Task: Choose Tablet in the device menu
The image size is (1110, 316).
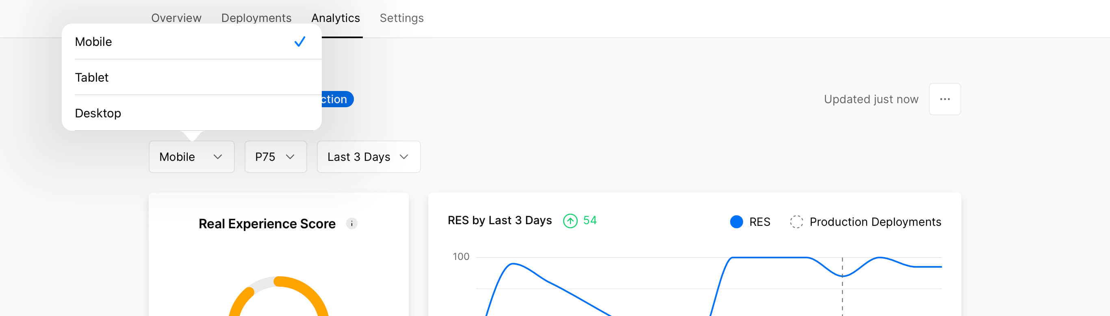Action: (x=192, y=78)
